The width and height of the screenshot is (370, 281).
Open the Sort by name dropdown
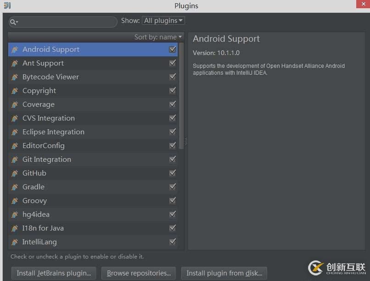(x=158, y=37)
